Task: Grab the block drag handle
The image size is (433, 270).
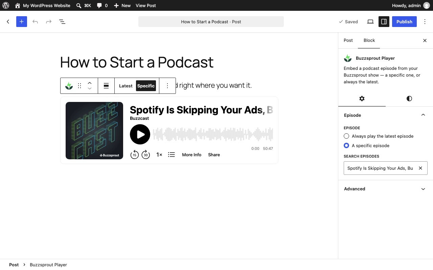Action: click(x=79, y=86)
